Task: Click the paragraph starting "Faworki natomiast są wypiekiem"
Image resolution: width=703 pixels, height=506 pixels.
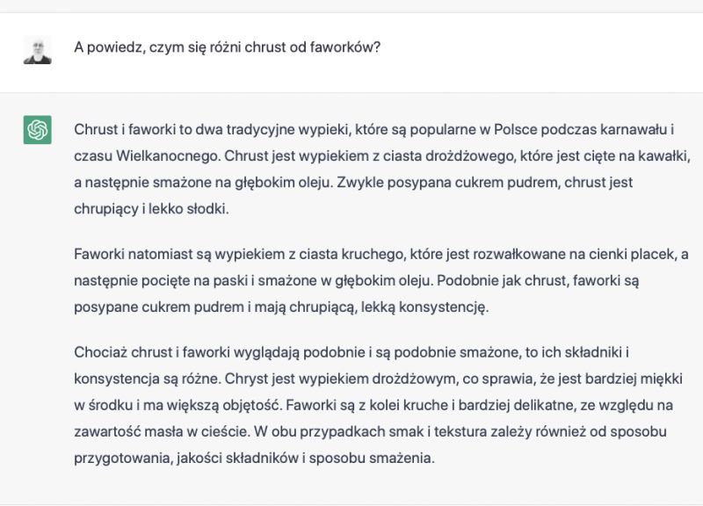Action: click(381, 280)
